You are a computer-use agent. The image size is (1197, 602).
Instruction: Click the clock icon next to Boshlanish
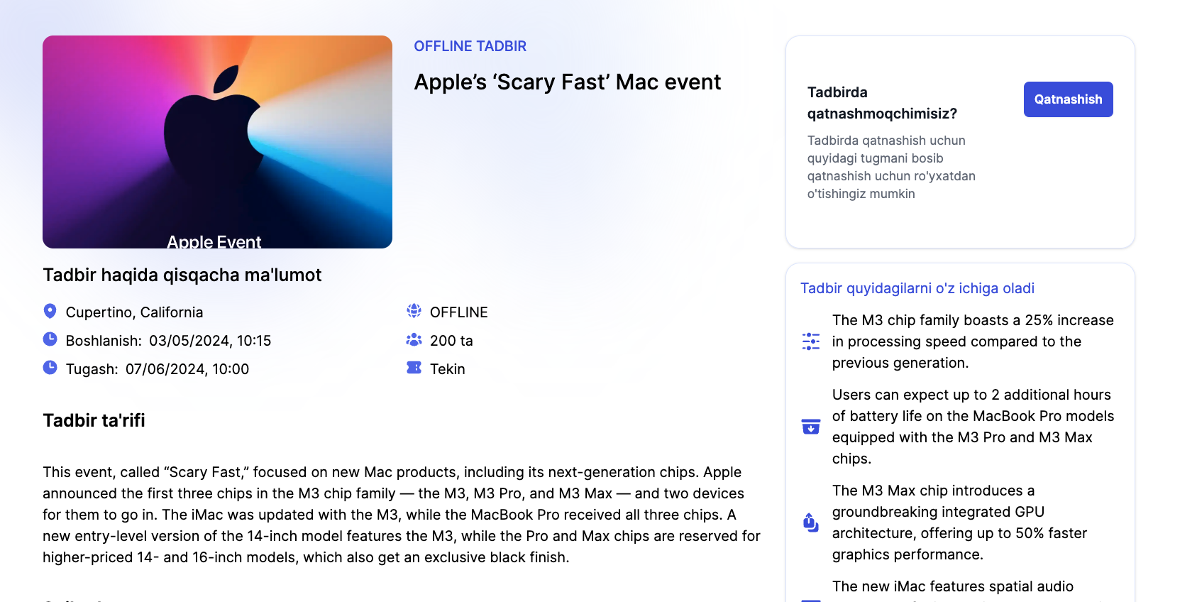point(50,339)
